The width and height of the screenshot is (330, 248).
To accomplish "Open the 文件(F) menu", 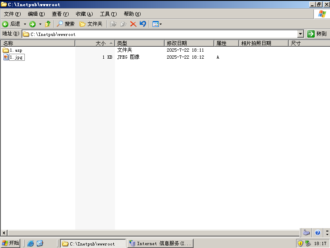I will click(12, 14).
